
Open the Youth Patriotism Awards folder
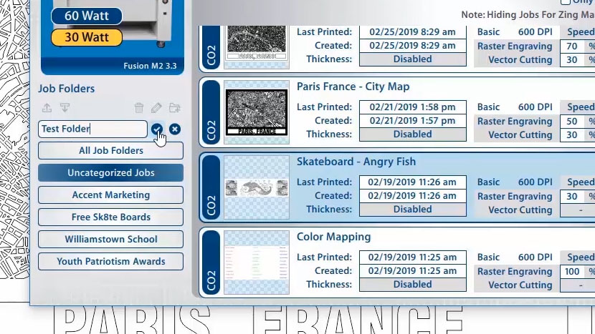click(x=110, y=262)
